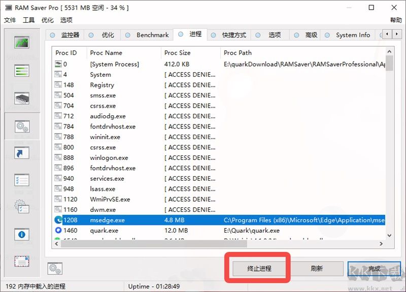The height and width of the screenshot is (292, 406).
Task: Click the 终止进程 button
Action: 259,269
